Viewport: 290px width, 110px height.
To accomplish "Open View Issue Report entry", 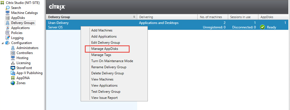I will coord(104,98).
